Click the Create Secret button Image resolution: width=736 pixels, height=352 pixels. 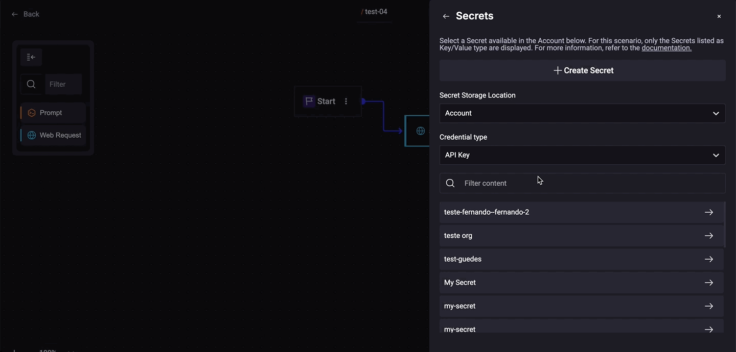(582, 70)
